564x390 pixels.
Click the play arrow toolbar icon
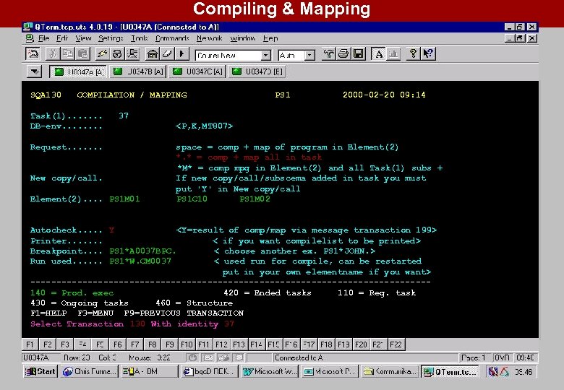click(x=181, y=54)
